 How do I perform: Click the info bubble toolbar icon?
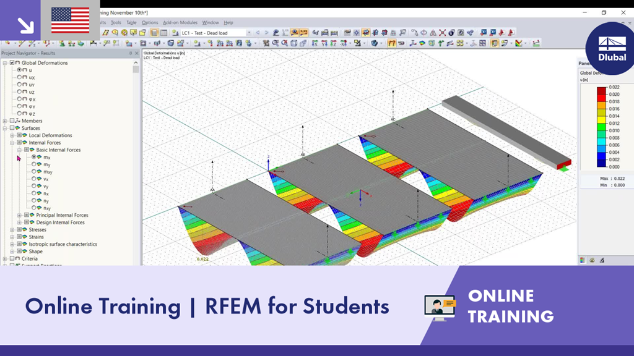451,33
